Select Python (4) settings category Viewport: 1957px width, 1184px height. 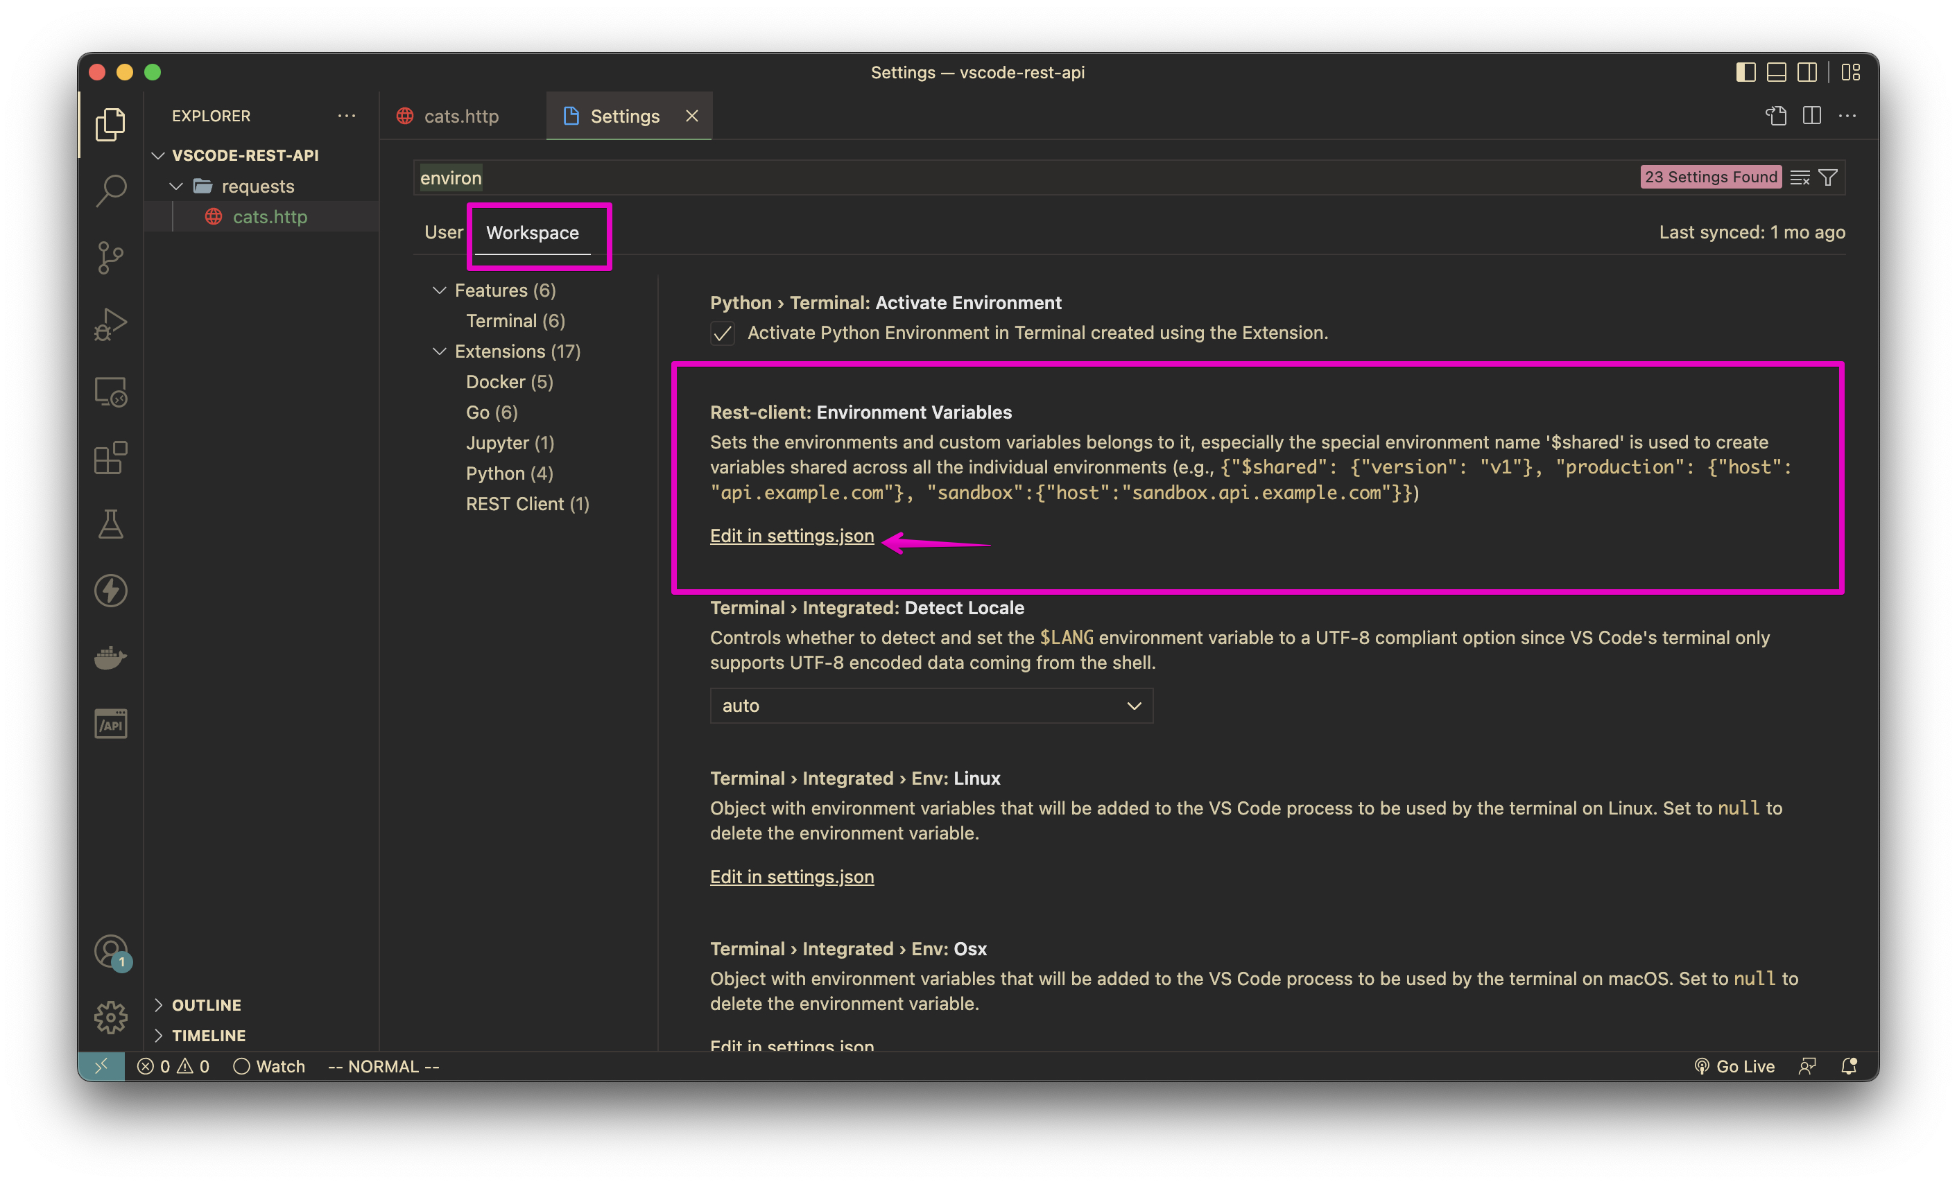pyautogui.click(x=509, y=473)
